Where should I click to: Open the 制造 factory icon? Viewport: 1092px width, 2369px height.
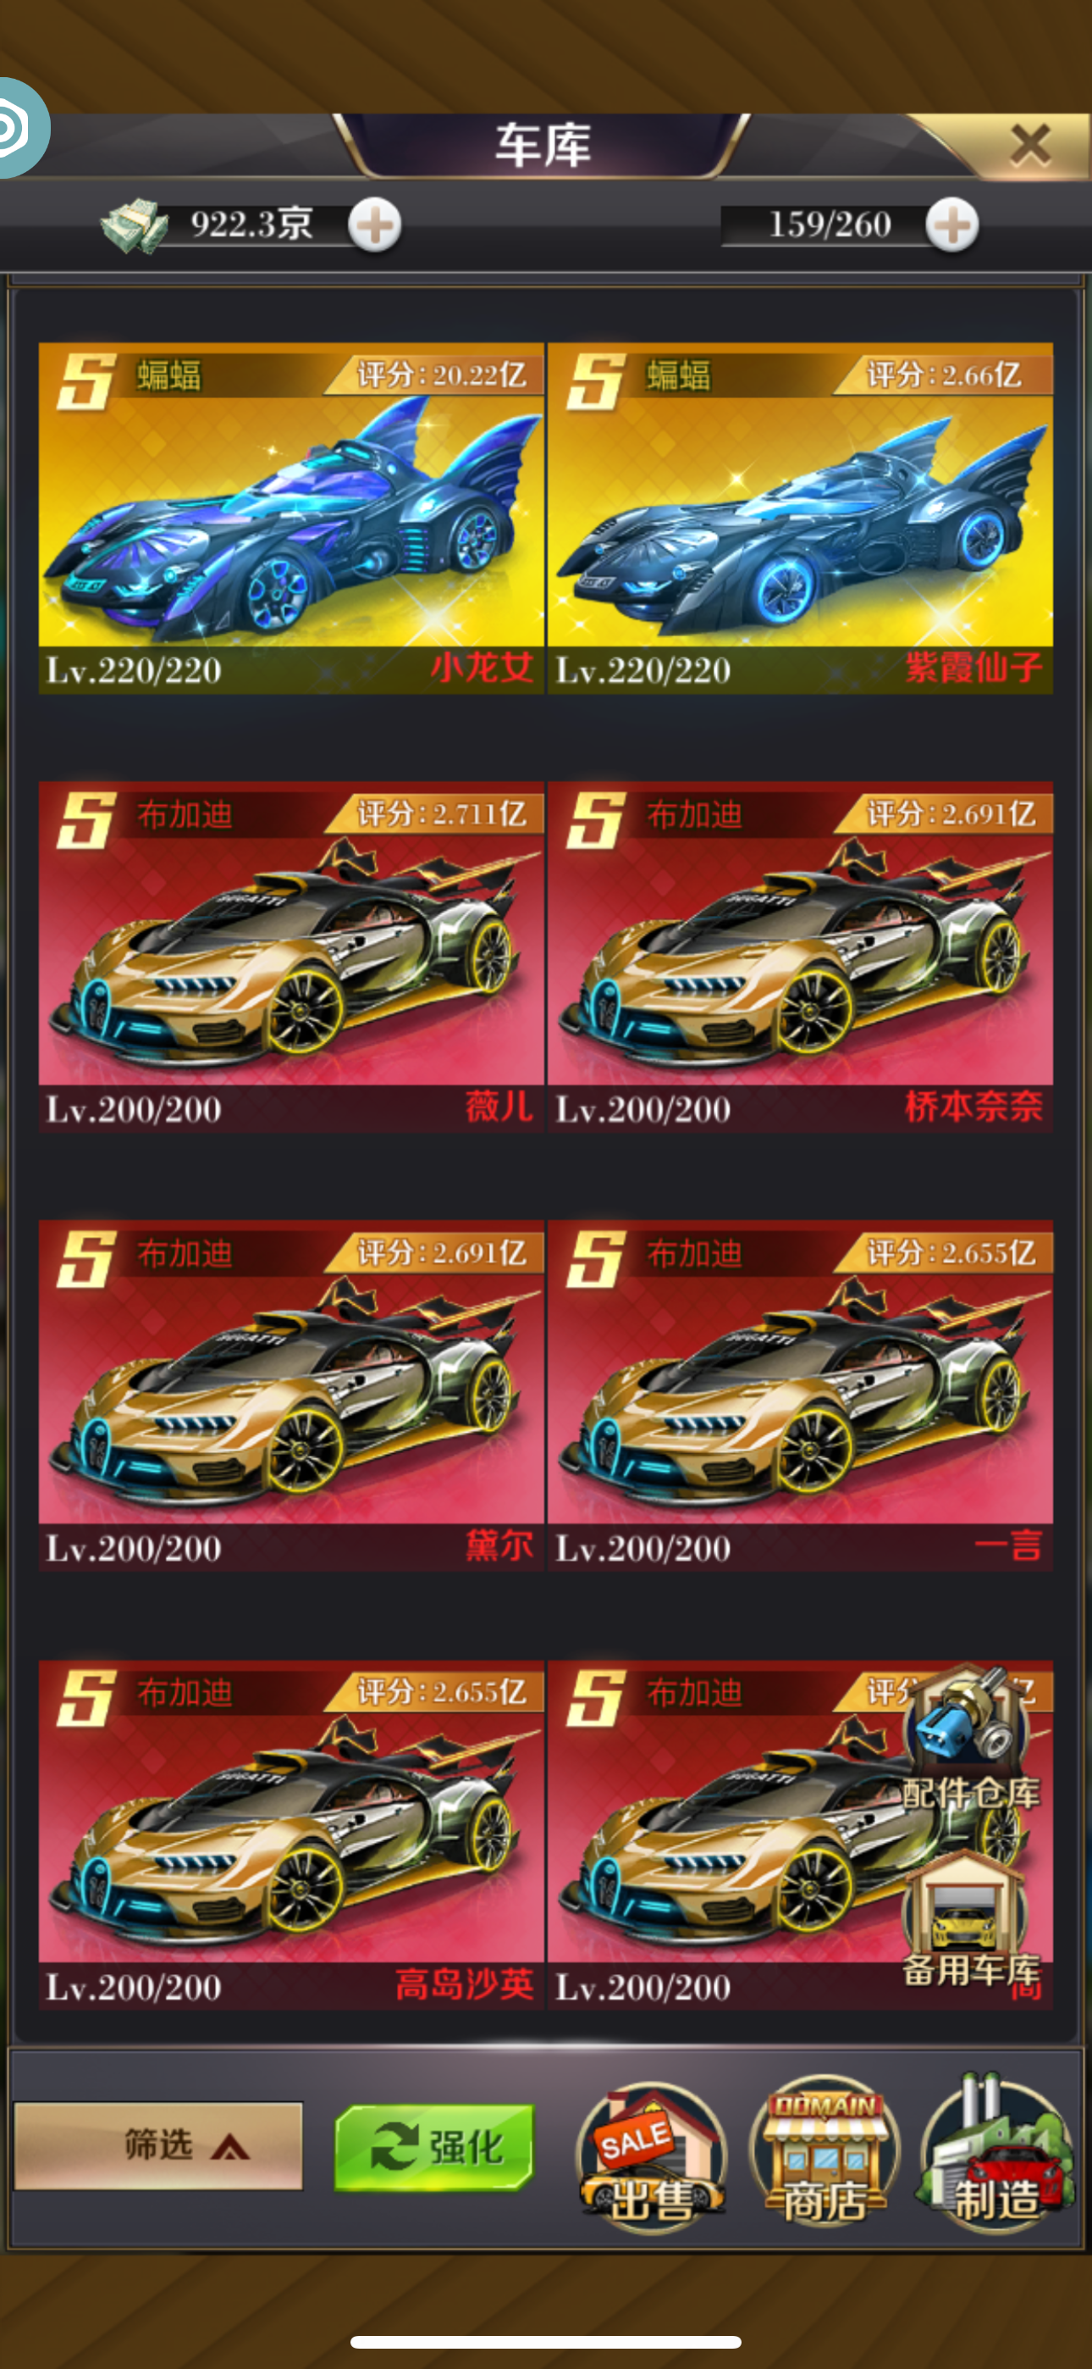996,2152
